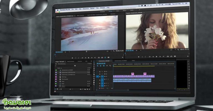Select first pink clip on V2 track
This screenshot has width=213, height=111.
click(x=133, y=74)
